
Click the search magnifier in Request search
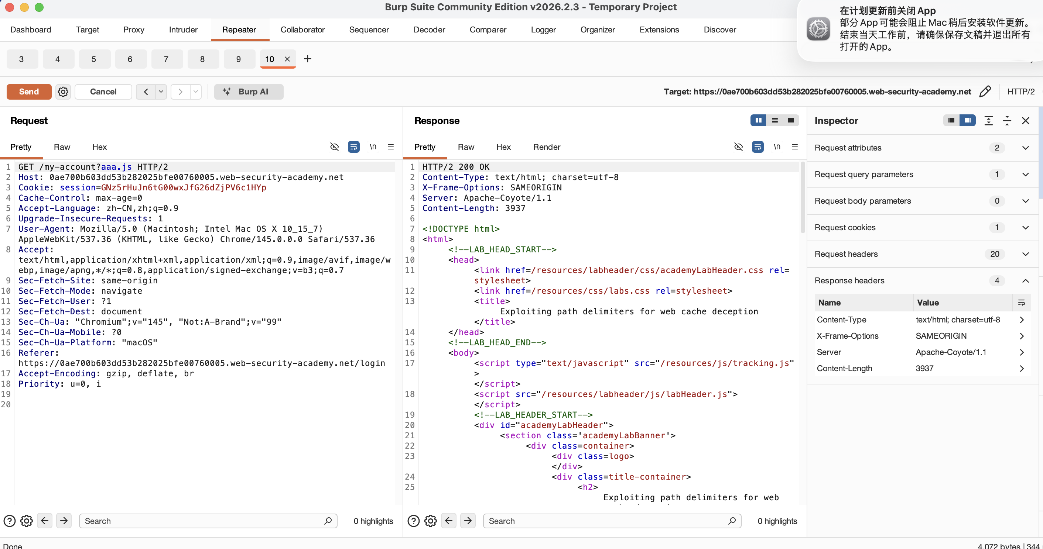pos(328,521)
